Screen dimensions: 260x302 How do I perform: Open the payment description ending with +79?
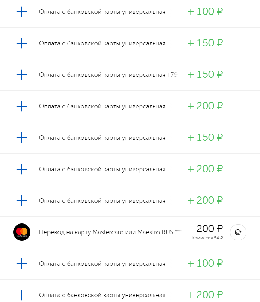pos(108,75)
